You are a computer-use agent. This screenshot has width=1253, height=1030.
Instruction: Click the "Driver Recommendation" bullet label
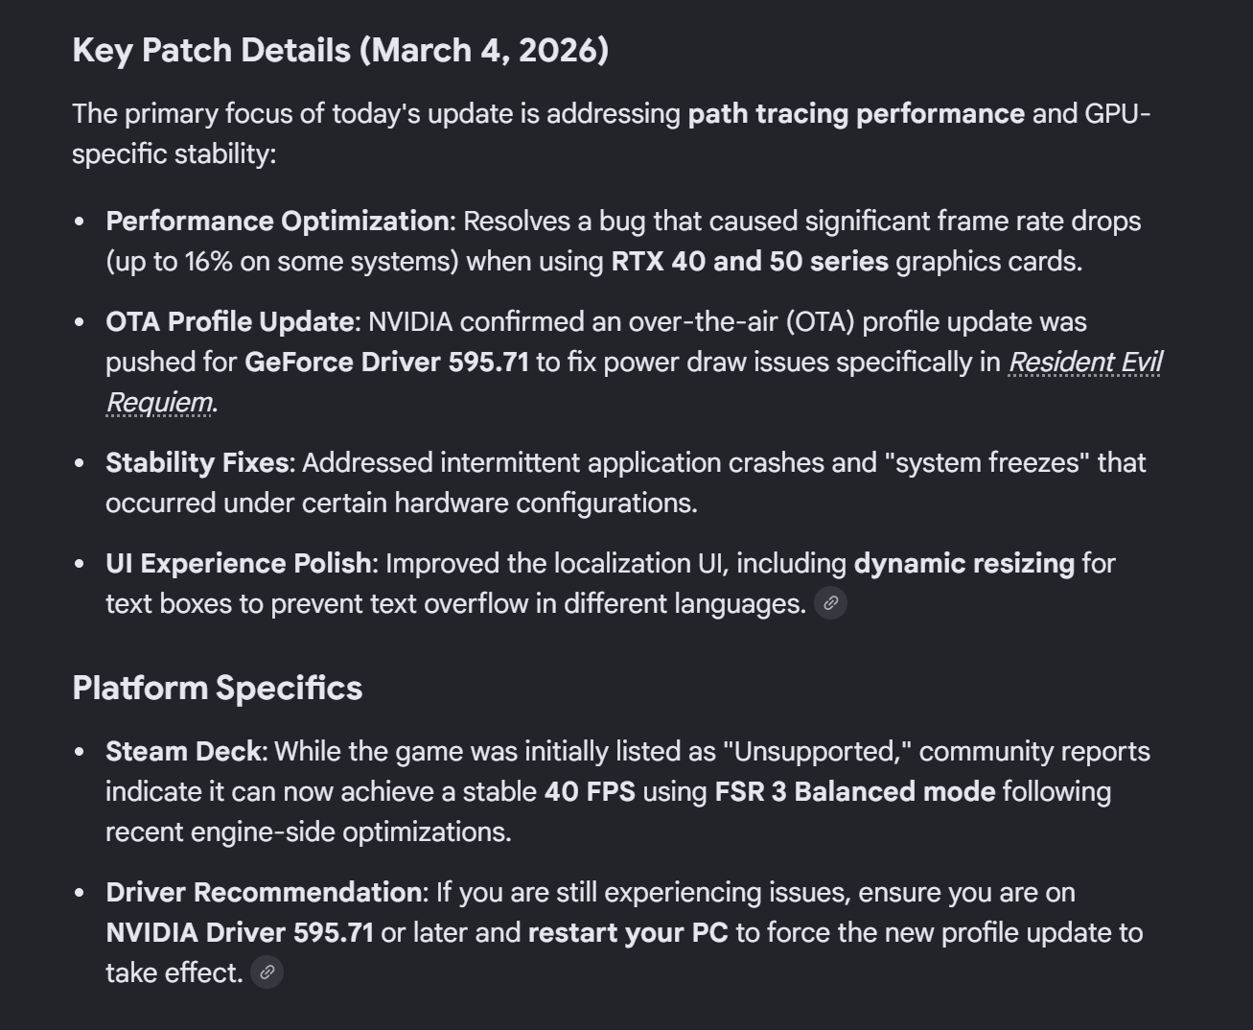point(264,892)
